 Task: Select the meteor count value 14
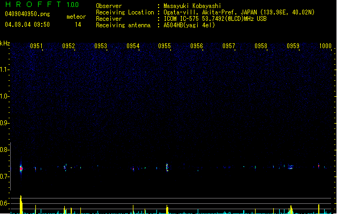click(78, 25)
